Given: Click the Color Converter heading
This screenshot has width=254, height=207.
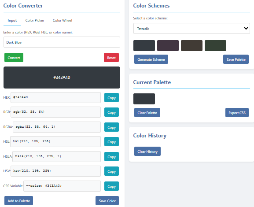Looking at the screenshot, I should click(x=23, y=6).
